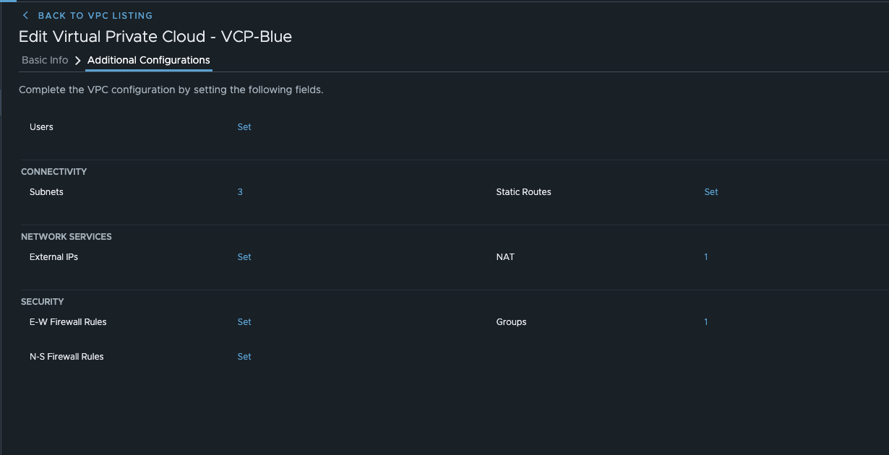Click the VCP-Blue page title
The image size is (889, 455).
pyautogui.click(x=155, y=36)
